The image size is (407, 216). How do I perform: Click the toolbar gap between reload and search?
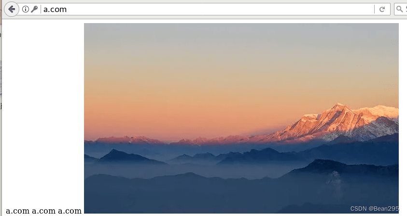tap(392, 9)
